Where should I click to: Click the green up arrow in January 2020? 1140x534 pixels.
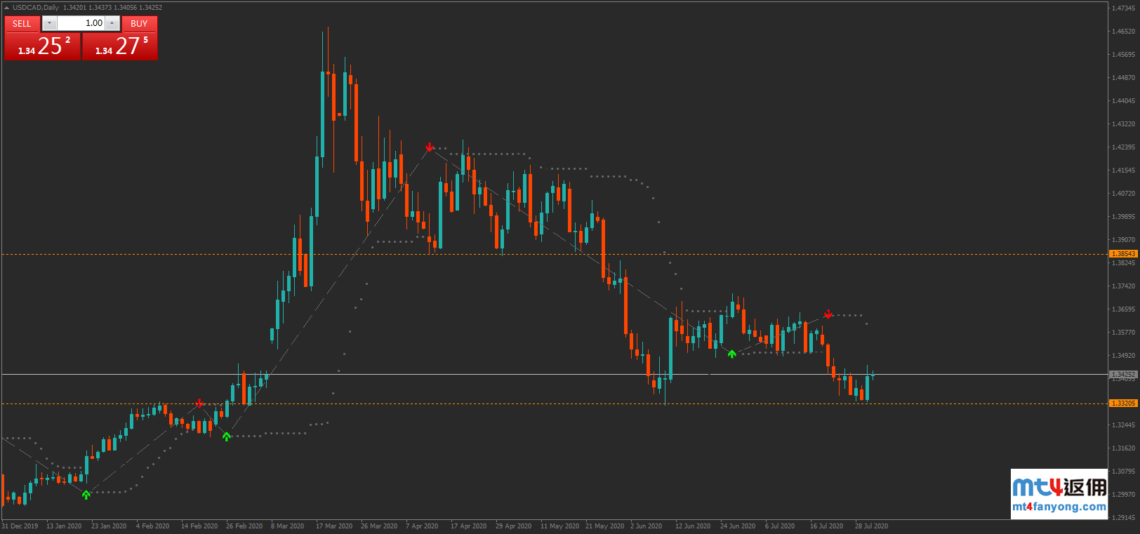(86, 495)
